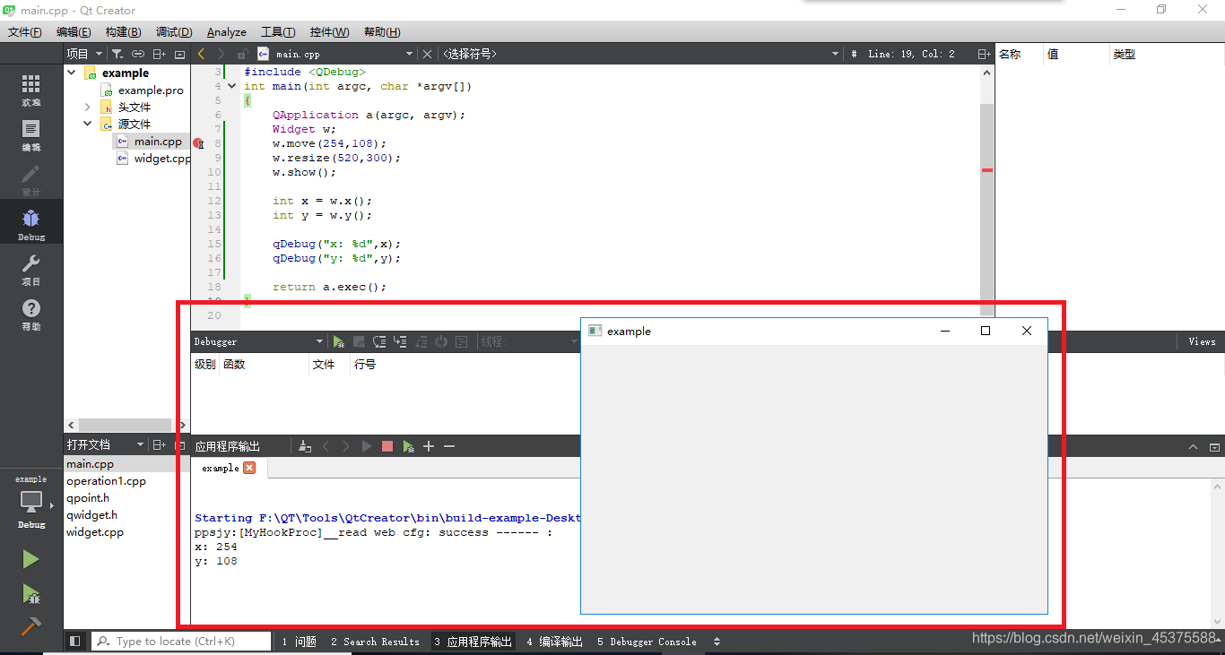Close the example output tab
This screenshot has height=655, width=1225.
tap(248, 467)
